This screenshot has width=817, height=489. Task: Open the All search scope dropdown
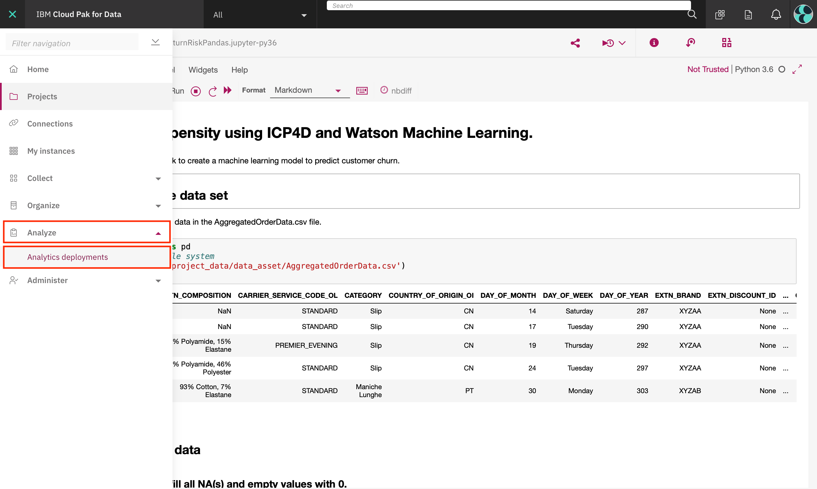point(260,15)
